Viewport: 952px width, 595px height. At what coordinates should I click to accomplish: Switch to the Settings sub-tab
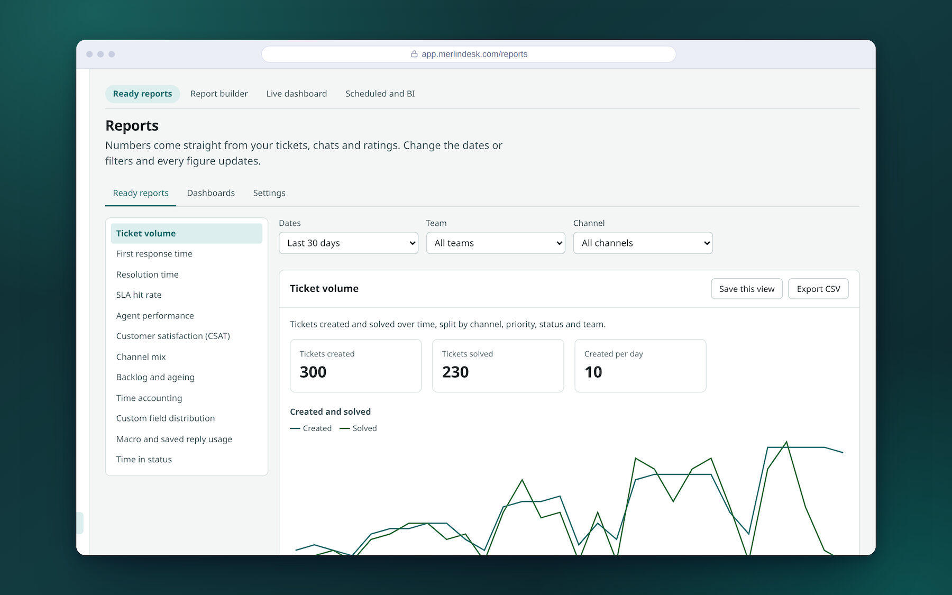coord(269,193)
